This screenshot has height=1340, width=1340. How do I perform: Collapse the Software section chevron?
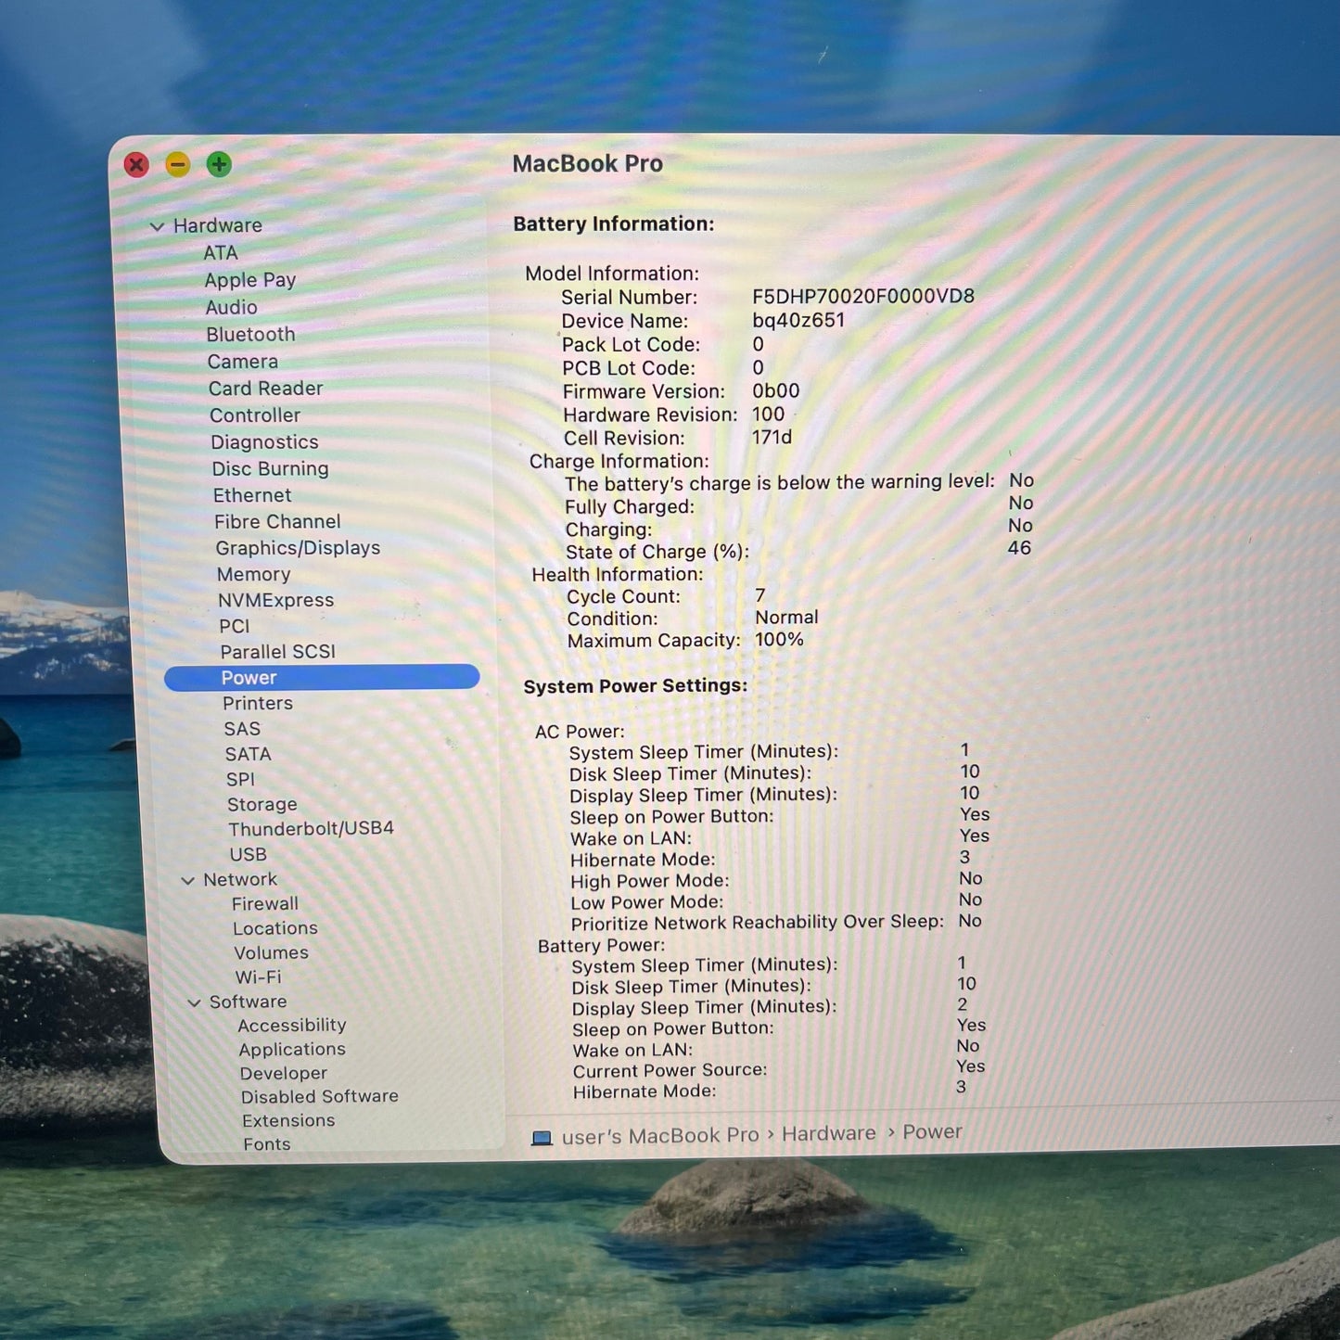194,1002
